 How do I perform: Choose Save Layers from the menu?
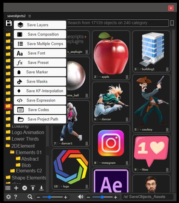coord(40,25)
